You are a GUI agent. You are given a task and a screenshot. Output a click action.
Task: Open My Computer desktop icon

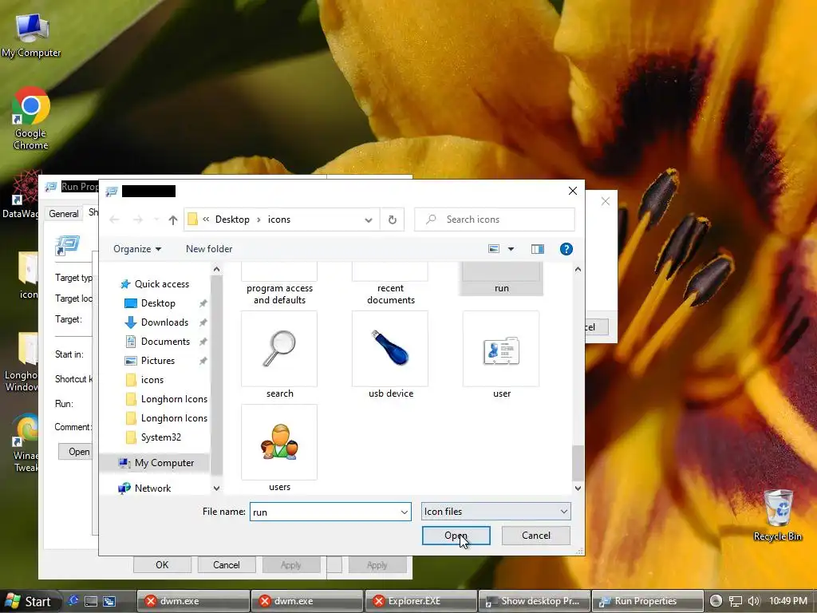(31, 35)
